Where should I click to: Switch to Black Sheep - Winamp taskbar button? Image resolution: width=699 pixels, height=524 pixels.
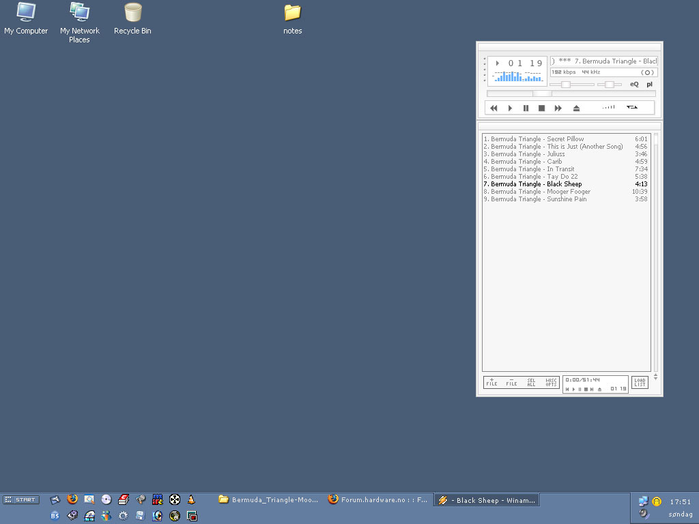(487, 500)
